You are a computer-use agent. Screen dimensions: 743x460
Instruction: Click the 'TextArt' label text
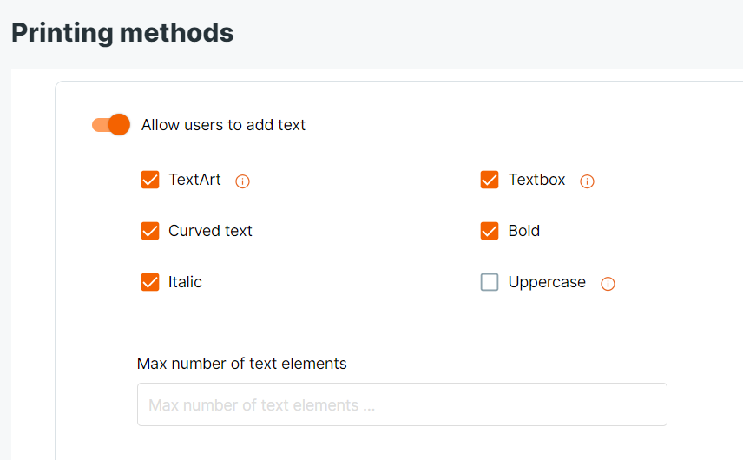click(194, 180)
